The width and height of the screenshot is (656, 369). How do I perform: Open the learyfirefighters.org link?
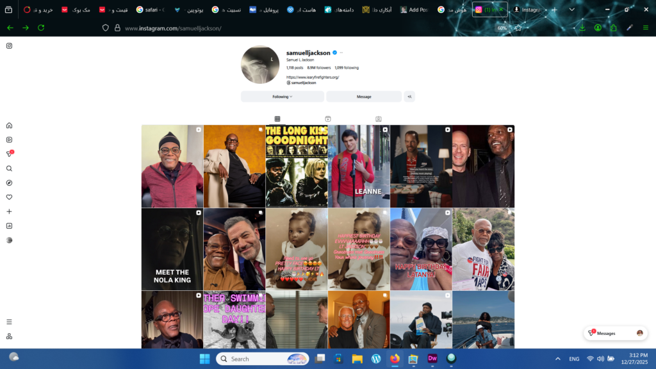coord(313,78)
